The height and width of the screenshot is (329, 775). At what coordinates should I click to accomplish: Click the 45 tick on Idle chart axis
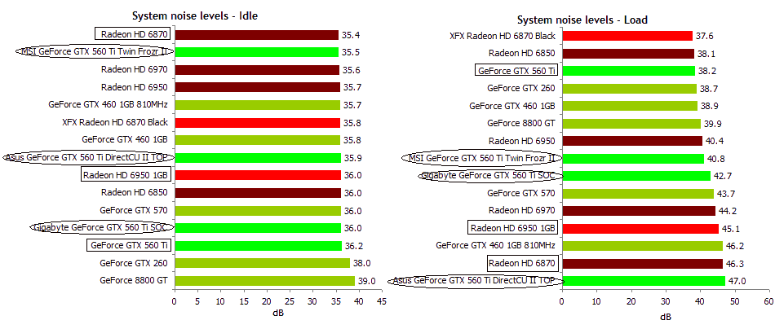(x=382, y=300)
